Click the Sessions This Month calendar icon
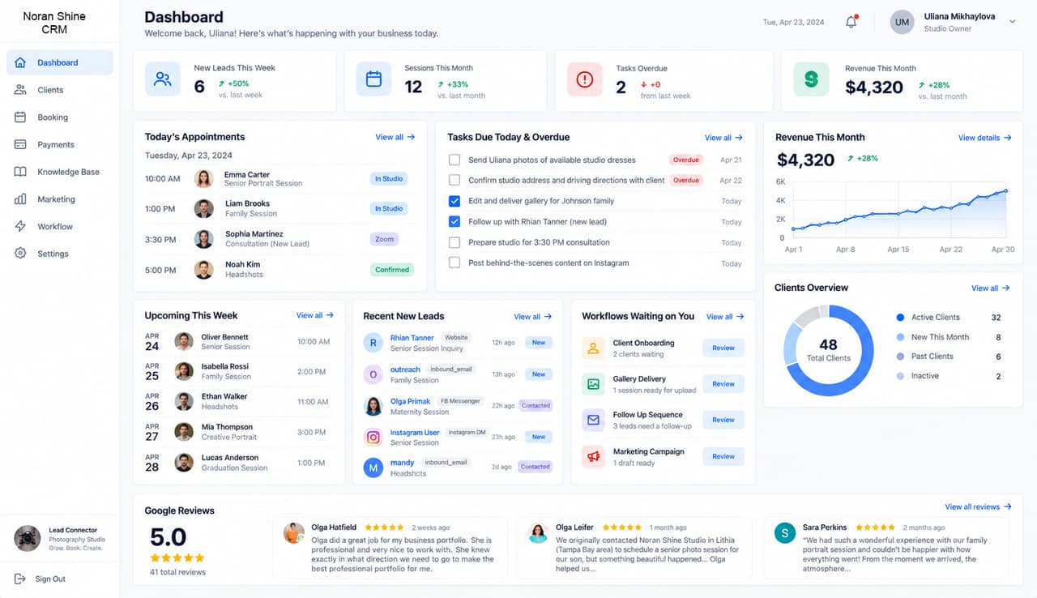Viewport: 1037px width, 598px height. 373,79
